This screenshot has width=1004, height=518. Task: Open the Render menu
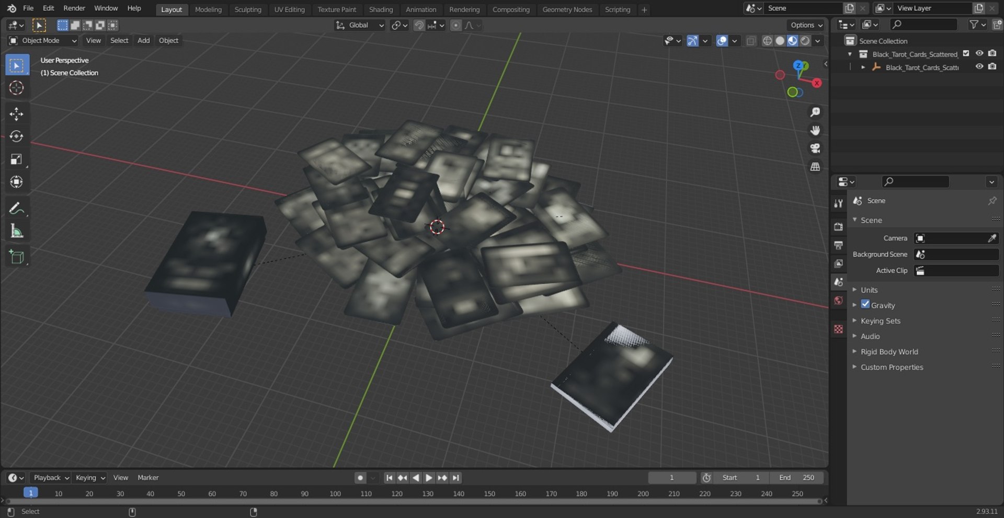tap(74, 8)
